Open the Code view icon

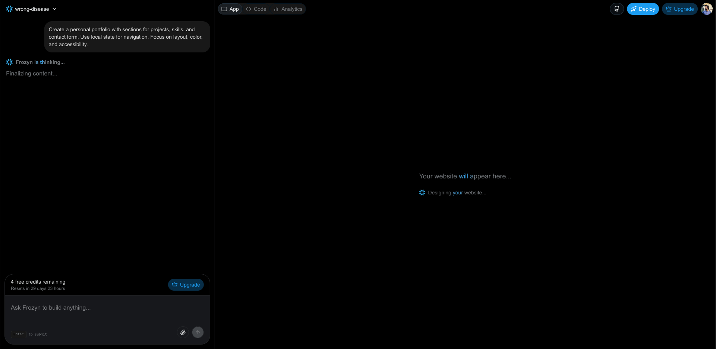pyautogui.click(x=248, y=9)
